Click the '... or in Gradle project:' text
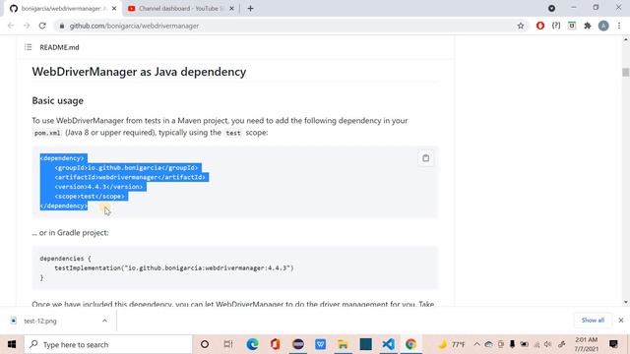Screen dimensions: 630x354 coord(70,233)
